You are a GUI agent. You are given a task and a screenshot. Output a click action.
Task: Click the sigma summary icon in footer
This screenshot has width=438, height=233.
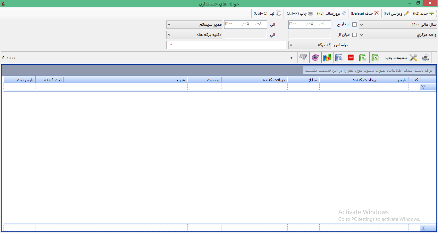point(424,228)
